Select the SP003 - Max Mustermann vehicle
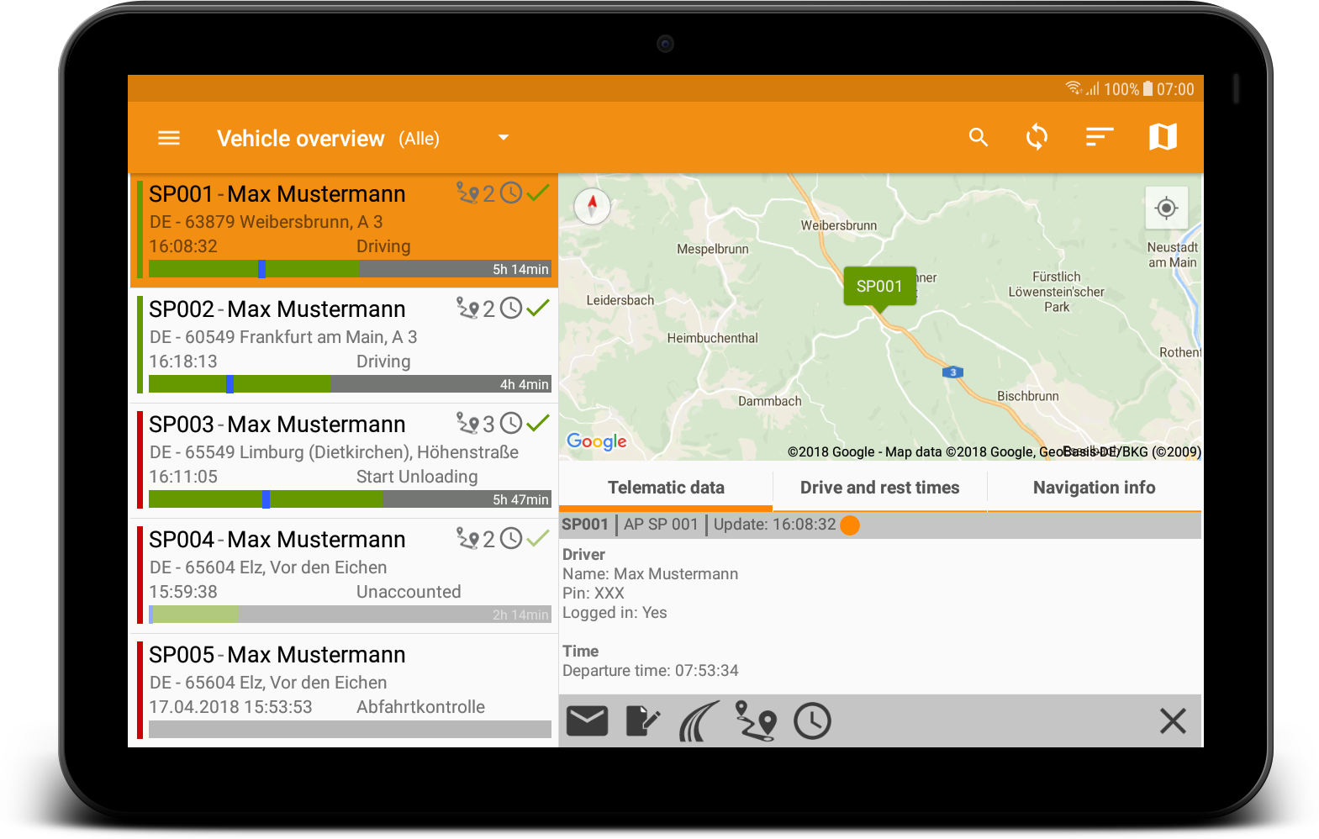This screenshot has width=1319, height=839. tap(345, 461)
